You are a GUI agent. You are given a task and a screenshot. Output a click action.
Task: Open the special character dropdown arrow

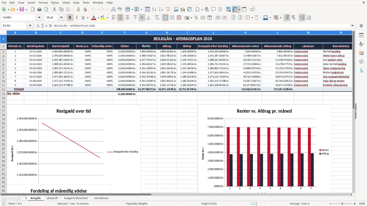(202, 9)
